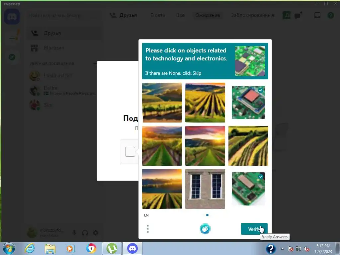Click the muted volume tray icon
Viewport: 340px width, 255px height.
click(x=306, y=249)
